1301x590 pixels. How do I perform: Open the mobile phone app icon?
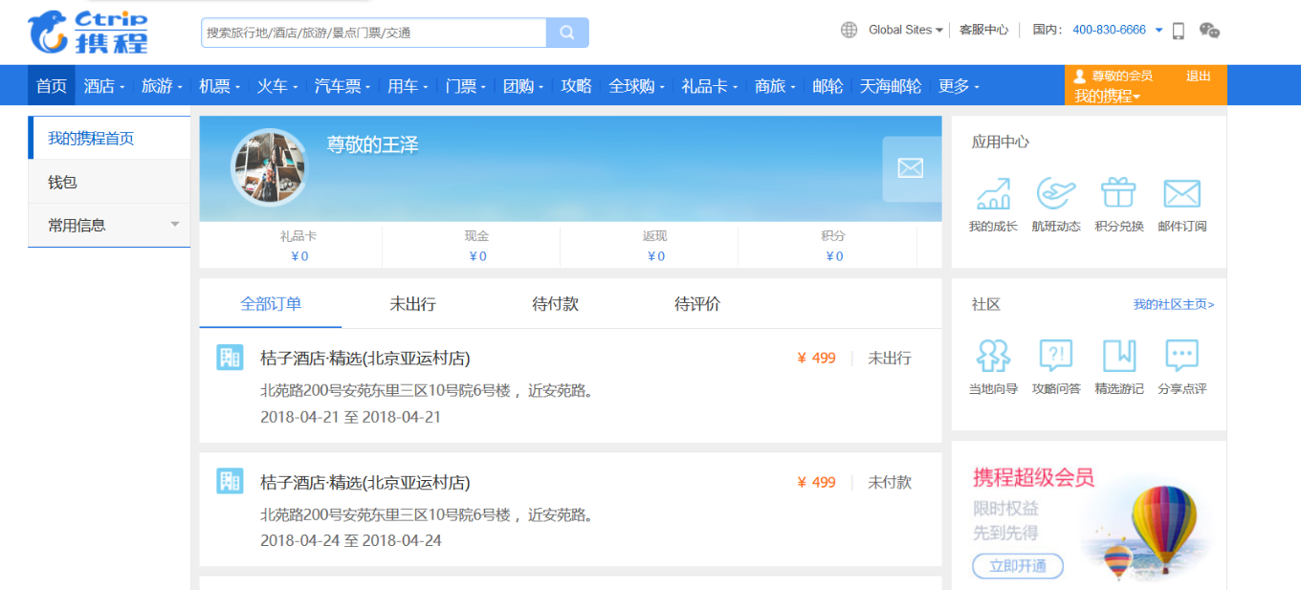click(x=1179, y=31)
